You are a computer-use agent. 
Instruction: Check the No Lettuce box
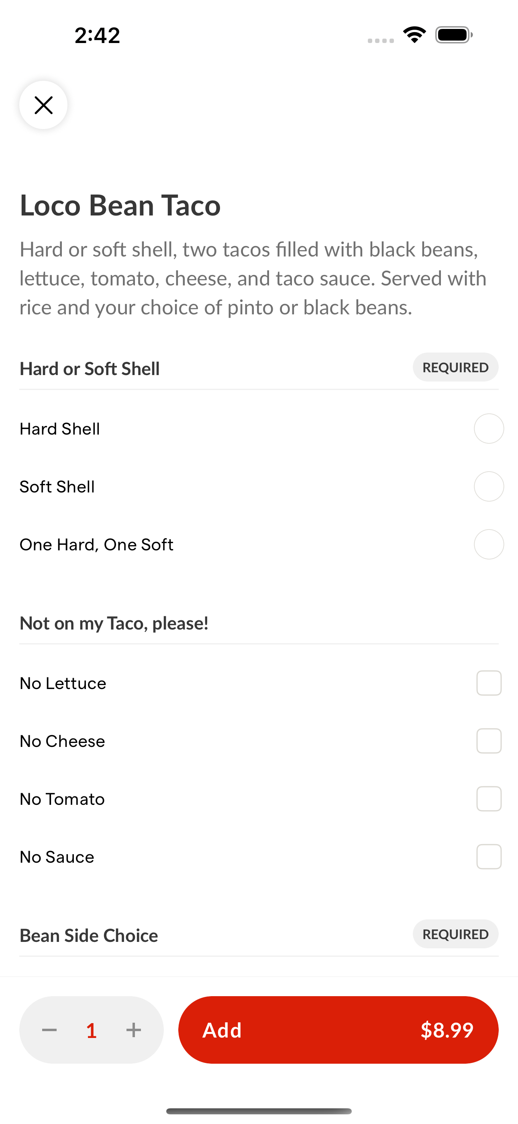(x=489, y=683)
